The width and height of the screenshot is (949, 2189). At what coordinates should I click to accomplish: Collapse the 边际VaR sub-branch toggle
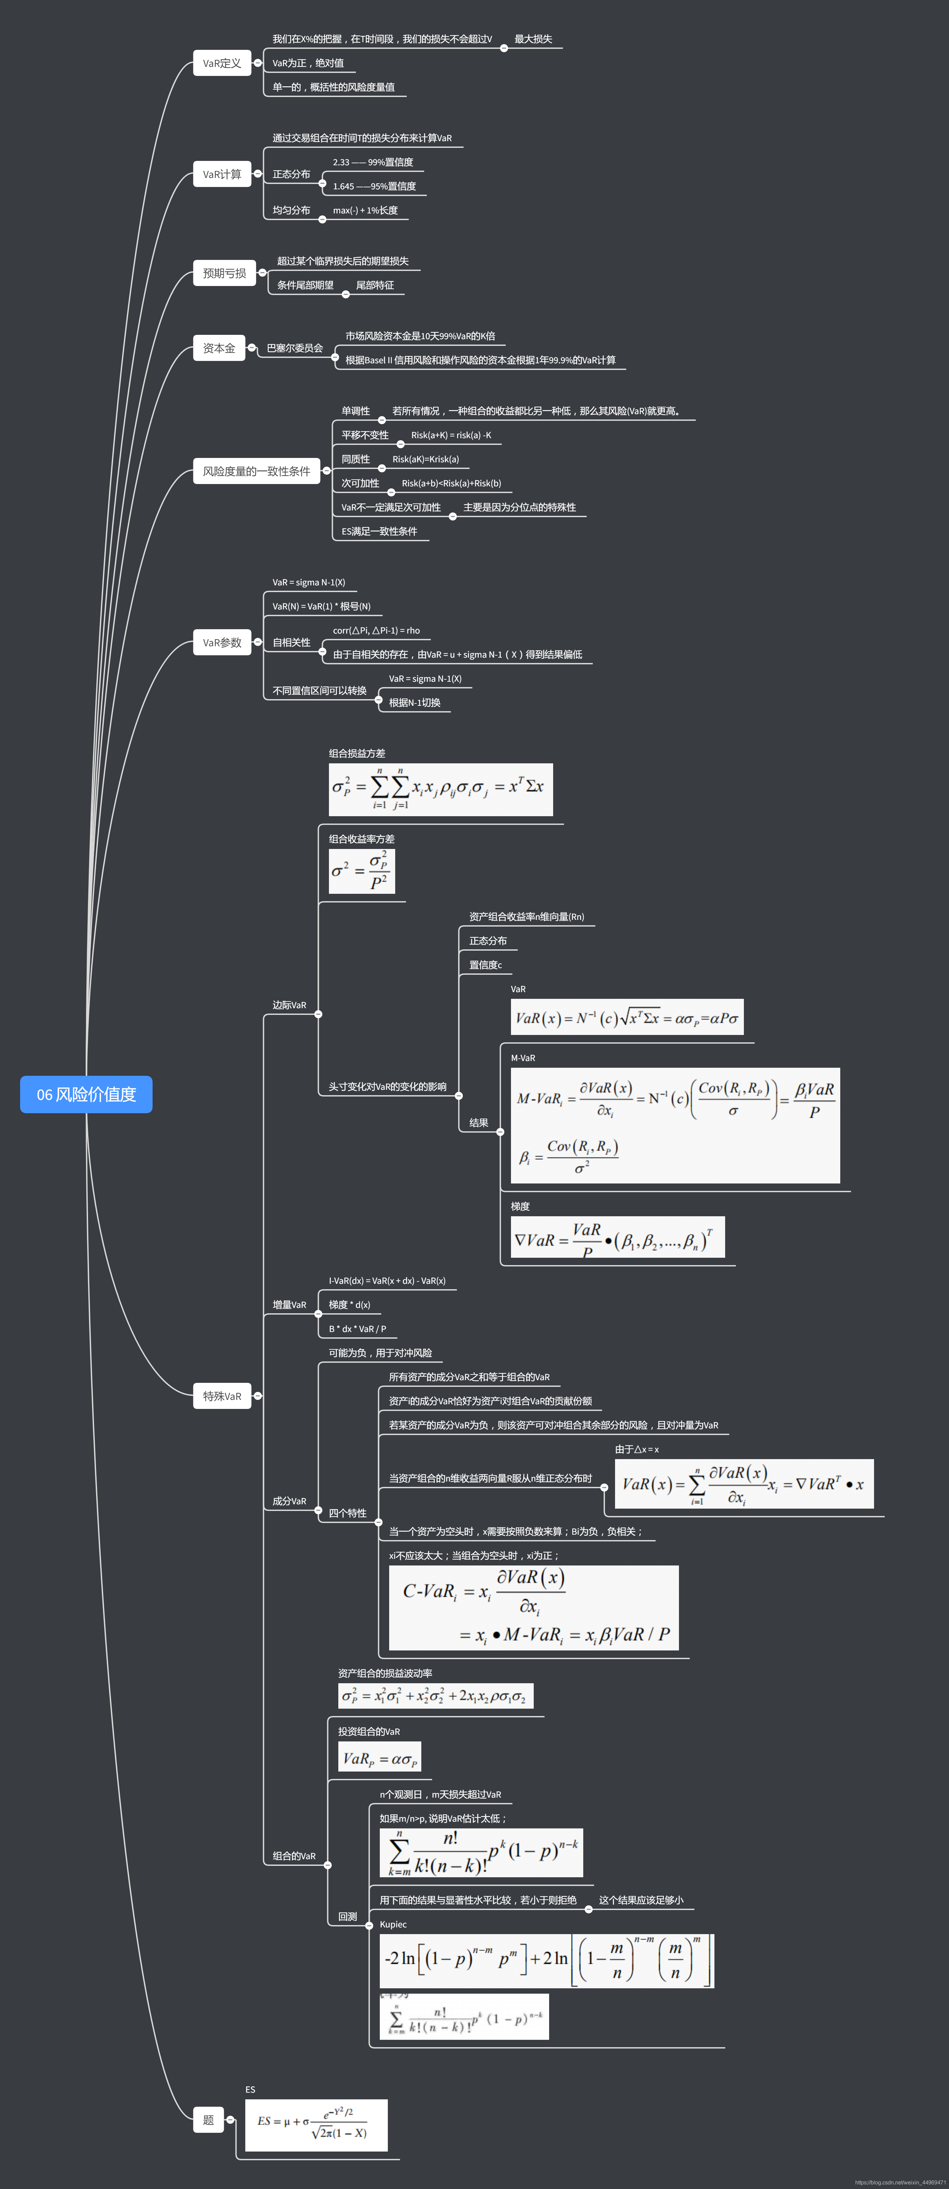click(318, 1014)
